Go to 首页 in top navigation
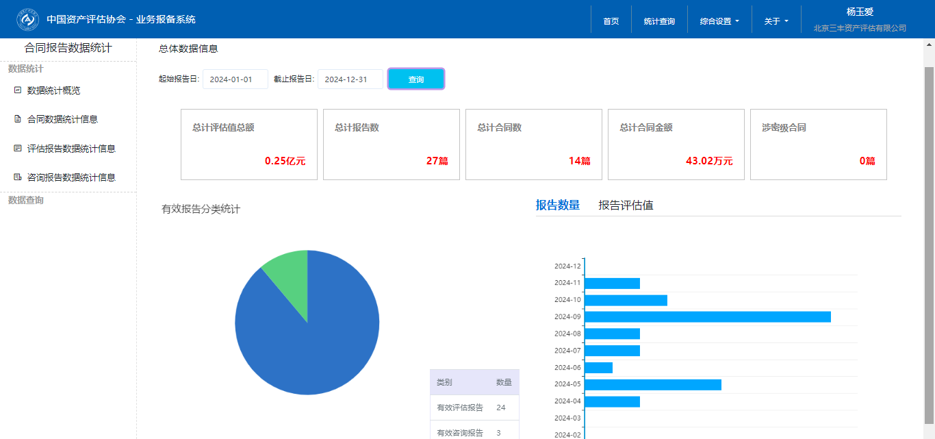 coord(611,21)
